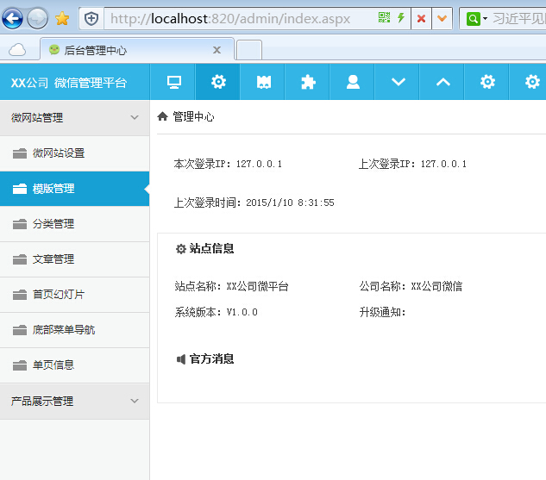The width and height of the screenshot is (546, 480).
Task: Click the 上次登录时间 2015/1/10 8:31:55 text
Action: [254, 203]
